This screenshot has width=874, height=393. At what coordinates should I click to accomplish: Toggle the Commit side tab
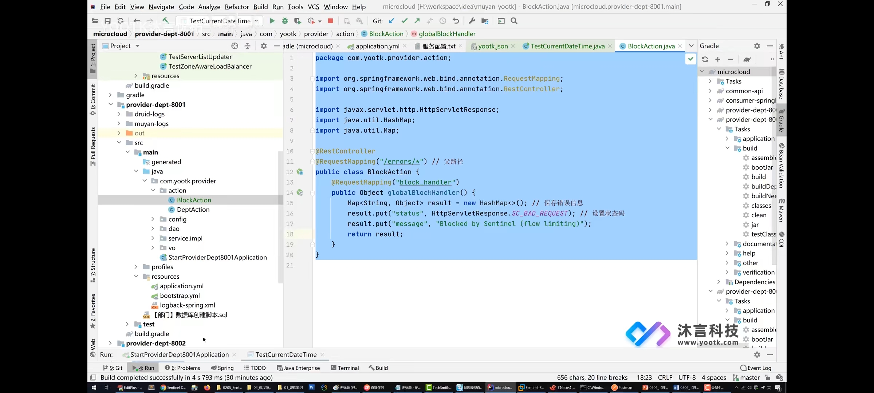click(x=93, y=100)
